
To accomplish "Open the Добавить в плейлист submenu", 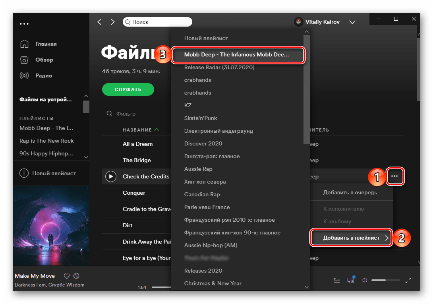I will point(351,238).
